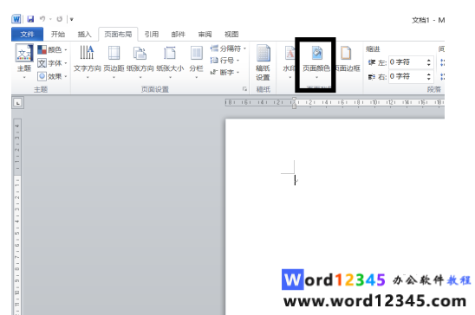Image resolution: width=475 pixels, height=315 pixels.
Task: Click the left indent spinner arrows
Action: 429,62
